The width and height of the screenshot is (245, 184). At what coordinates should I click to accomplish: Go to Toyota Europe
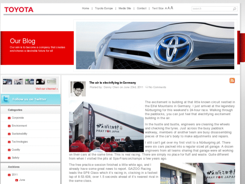point(104,8)
